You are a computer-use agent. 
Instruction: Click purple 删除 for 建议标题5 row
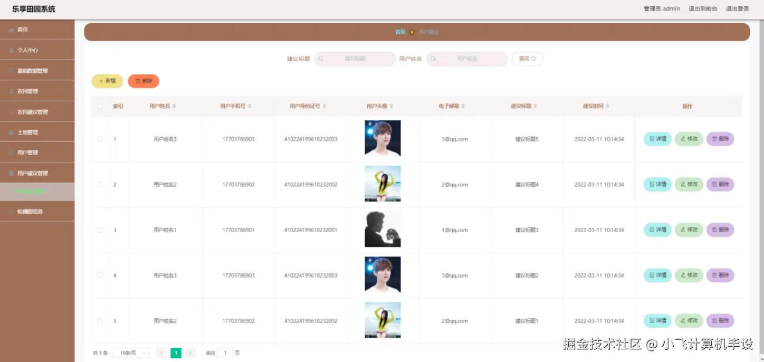coord(720,139)
